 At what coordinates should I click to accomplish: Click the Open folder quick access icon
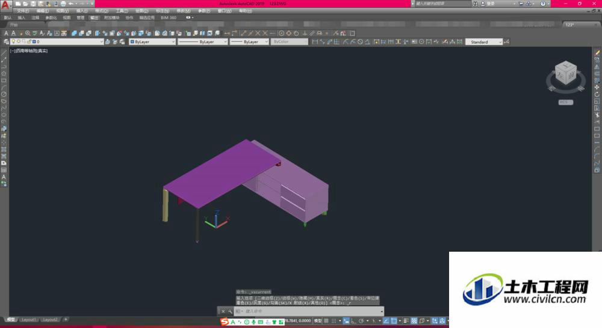click(25, 4)
